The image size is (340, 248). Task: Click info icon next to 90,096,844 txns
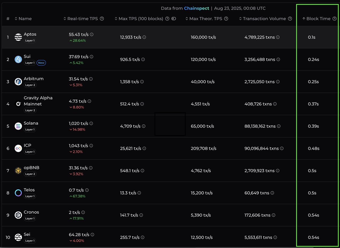282,149
